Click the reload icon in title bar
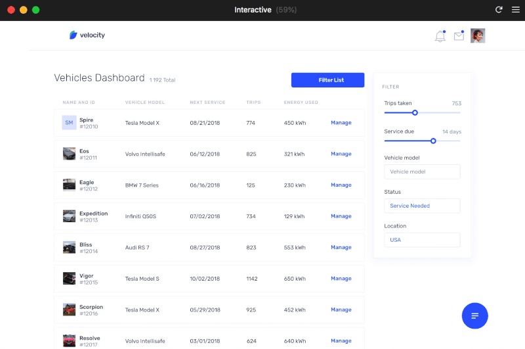 click(x=499, y=10)
